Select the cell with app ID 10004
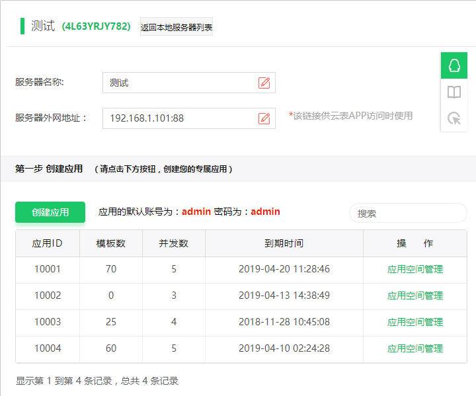 [48, 348]
